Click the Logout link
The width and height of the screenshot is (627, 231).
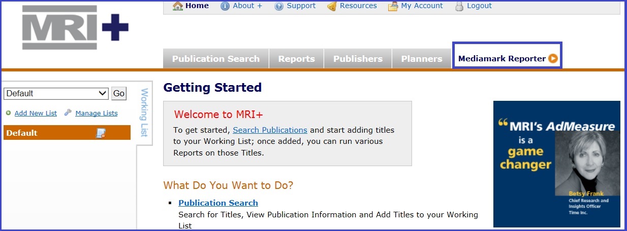click(x=479, y=6)
